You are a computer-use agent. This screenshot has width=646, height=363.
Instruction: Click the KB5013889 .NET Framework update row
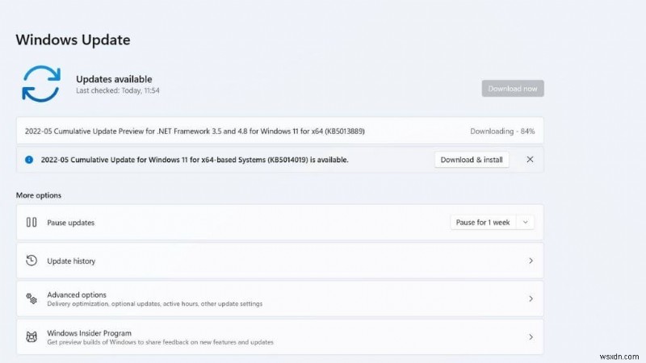point(279,131)
